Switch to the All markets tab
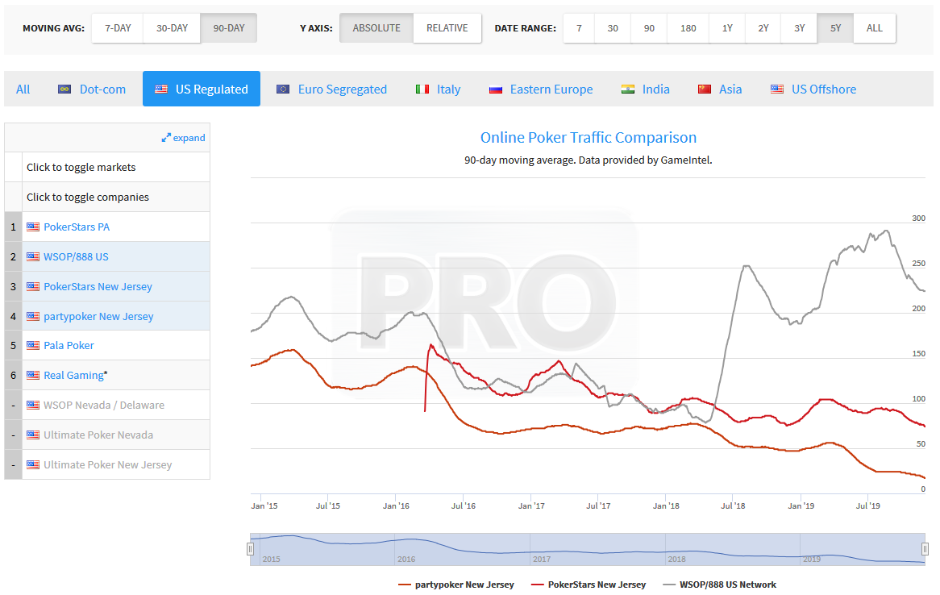The image size is (940, 595). pyautogui.click(x=23, y=89)
